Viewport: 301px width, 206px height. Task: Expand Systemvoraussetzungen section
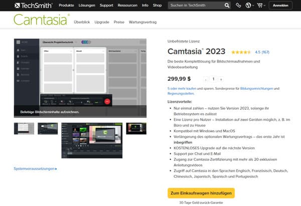[x=35, y=169]
